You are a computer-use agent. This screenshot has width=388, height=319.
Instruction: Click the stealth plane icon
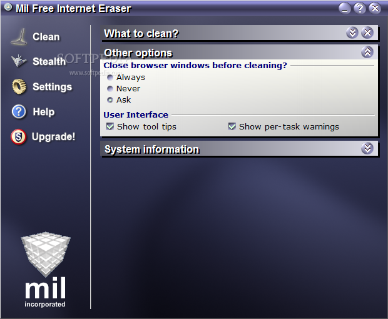coord(19,61)
